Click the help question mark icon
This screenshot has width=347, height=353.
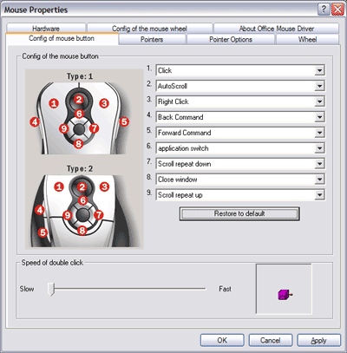click(324, 10)
